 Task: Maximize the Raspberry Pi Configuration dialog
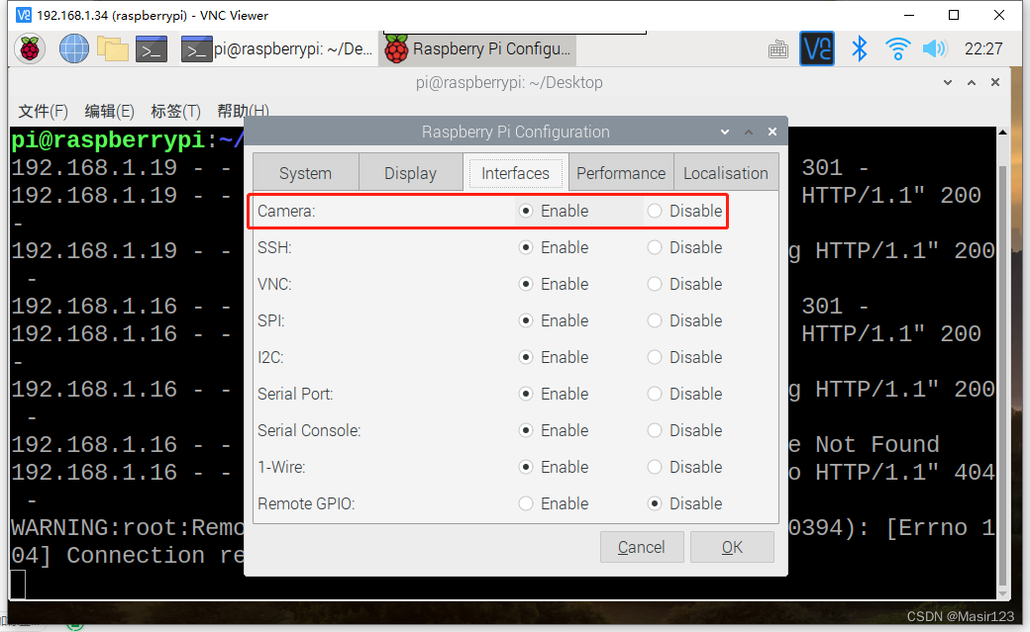tap(748, 132)
